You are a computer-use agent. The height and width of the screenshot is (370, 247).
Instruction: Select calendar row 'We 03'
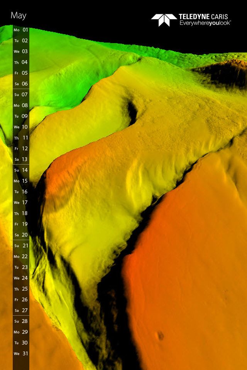21,51
